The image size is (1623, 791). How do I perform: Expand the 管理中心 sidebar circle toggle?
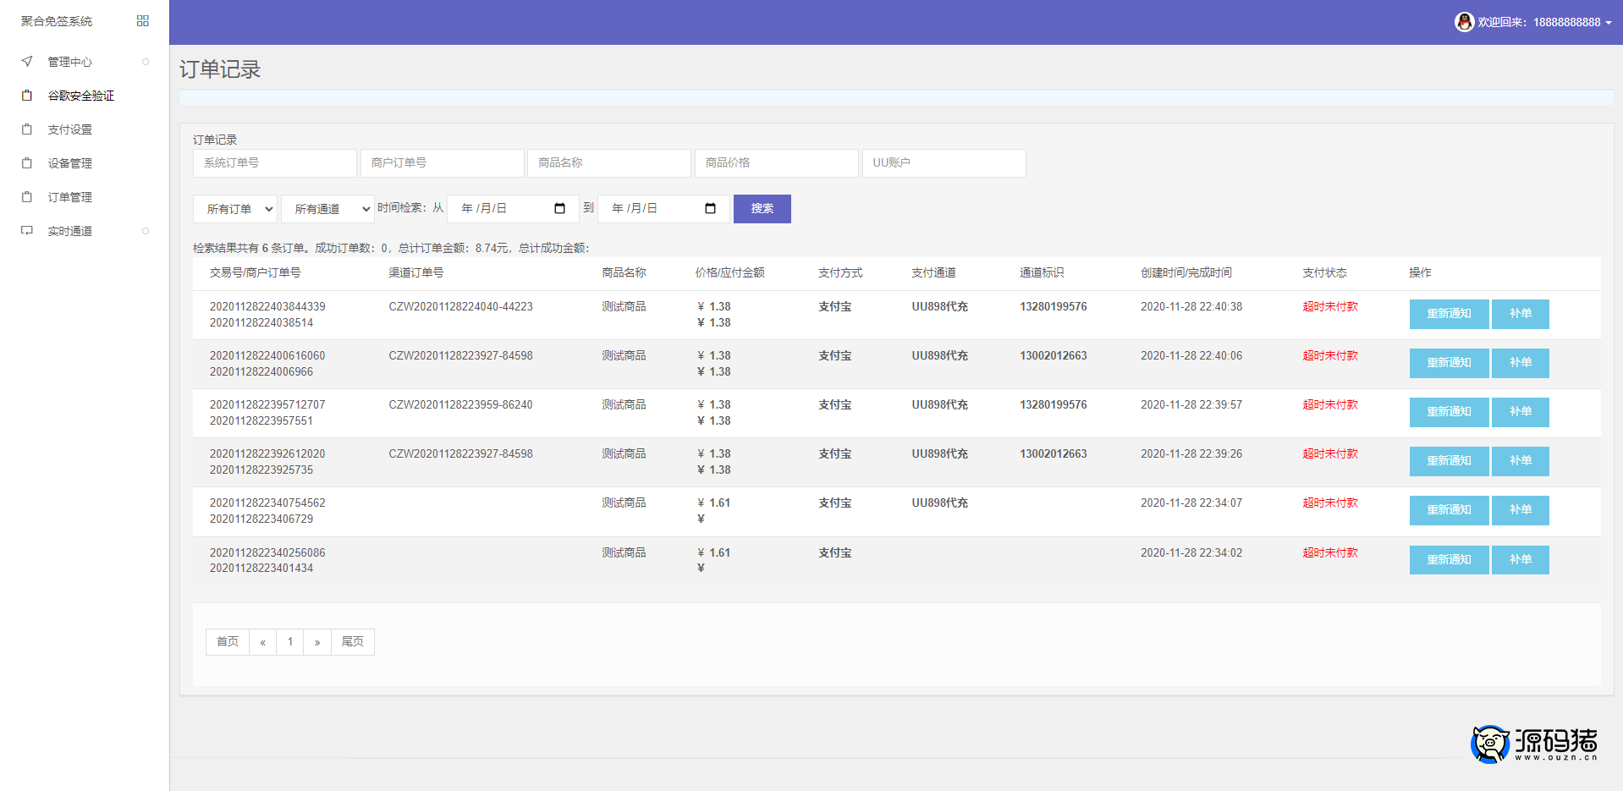146,62
